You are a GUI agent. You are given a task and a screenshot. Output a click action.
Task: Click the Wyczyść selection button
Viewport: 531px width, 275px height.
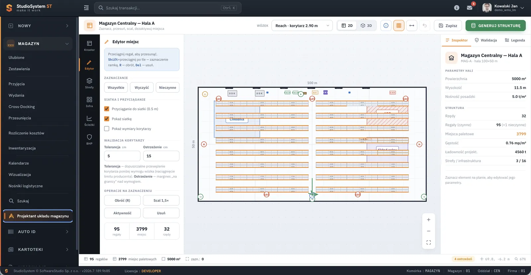142,88
